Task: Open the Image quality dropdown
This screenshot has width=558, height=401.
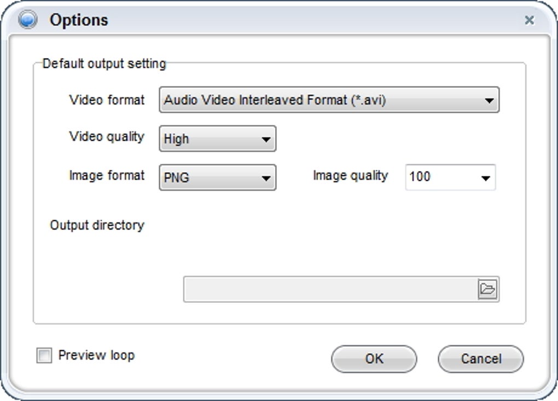Action: (x=450, y=177)
